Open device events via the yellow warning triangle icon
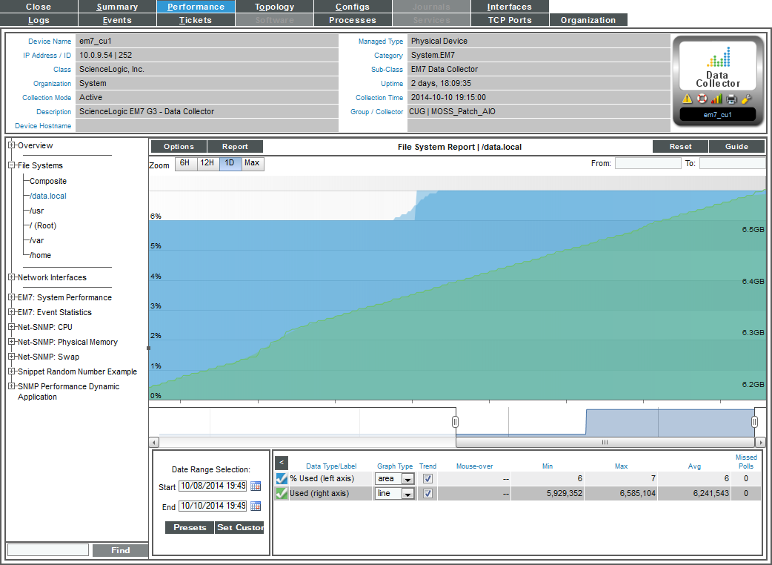 click(x=688, y=99)
